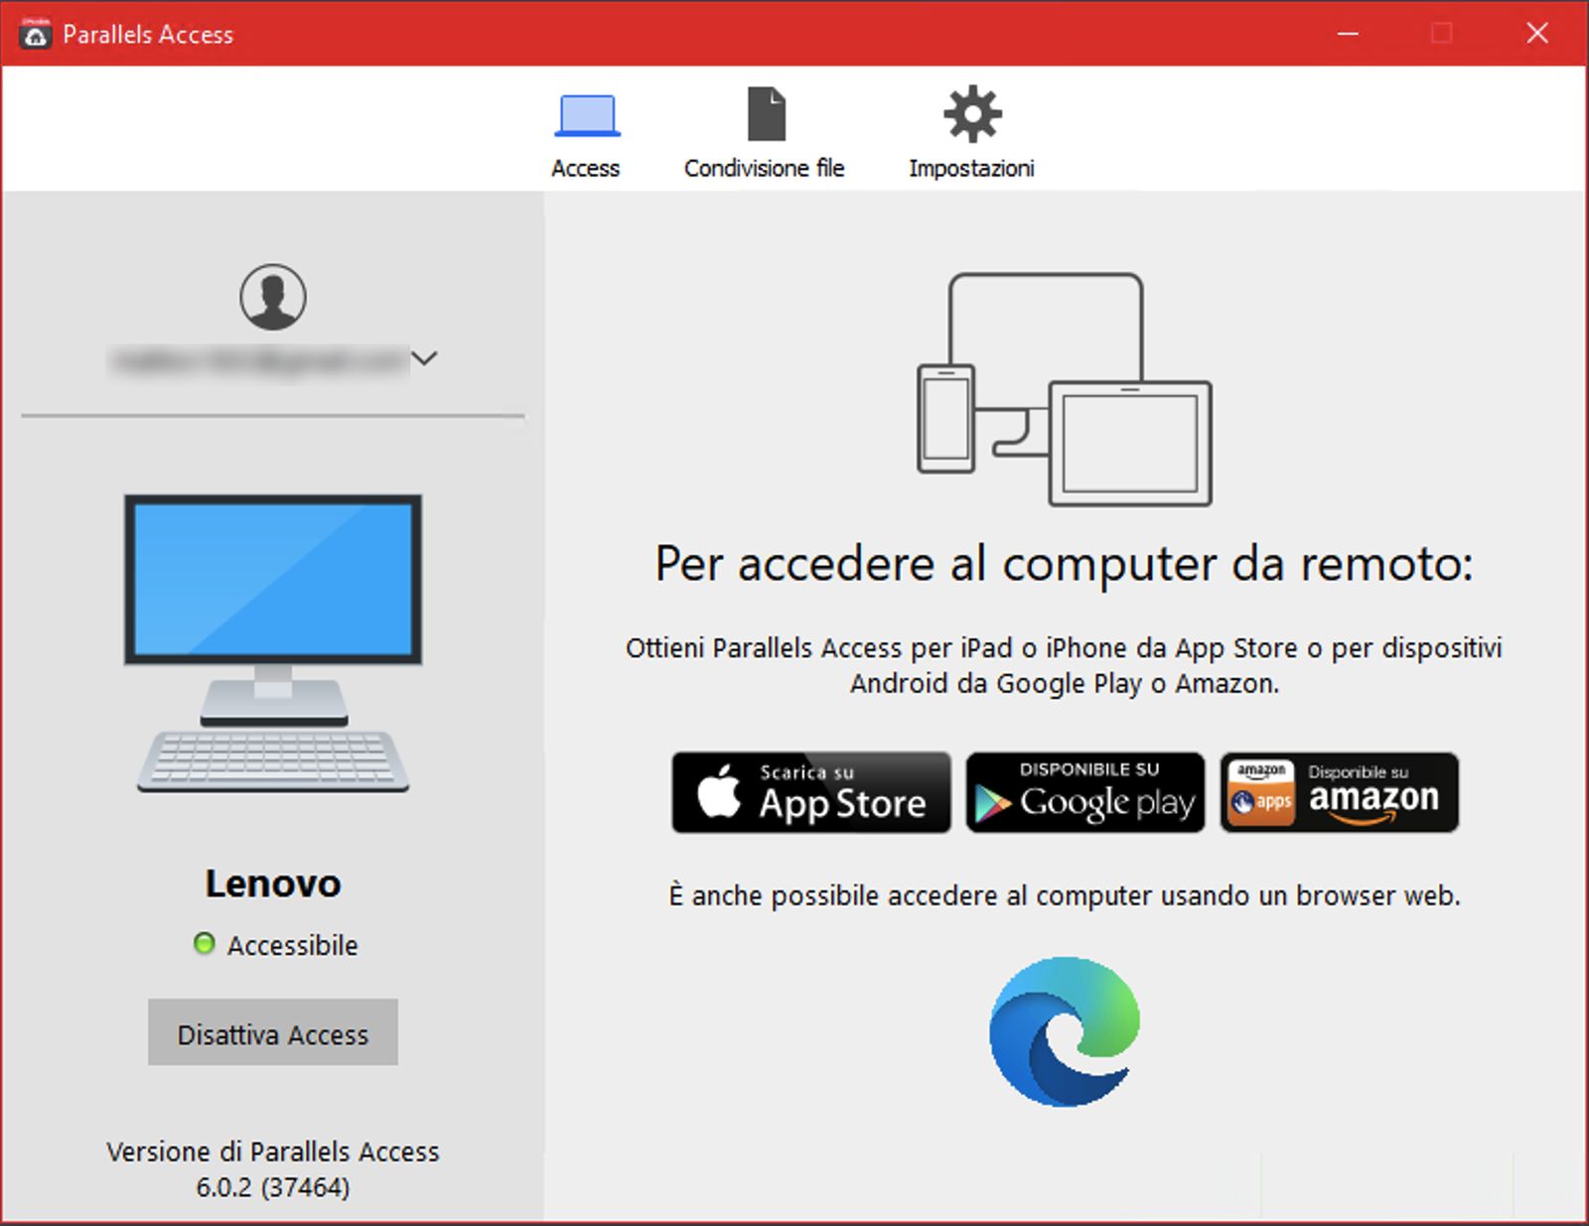Screen dimensions: 1589x1226
Task: Click the Lenovo desktop computer image
Action: click(x=273, y=643)
